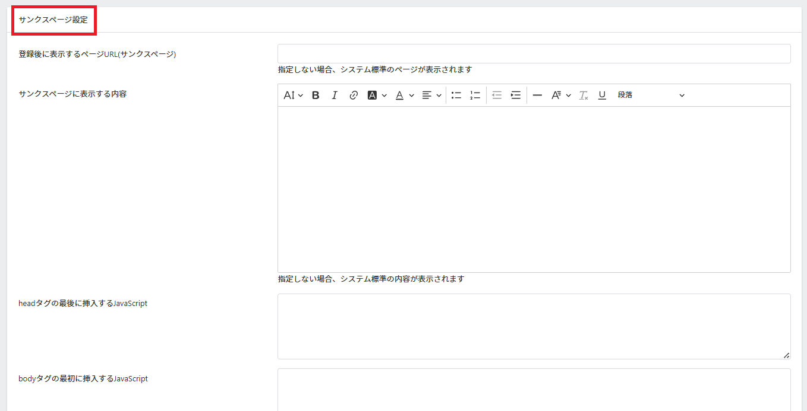Click the decrease indent icon

[x=497, y=95]
